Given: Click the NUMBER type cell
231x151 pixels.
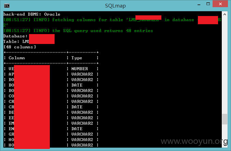Looking at the screenshot, I should coord(80,69).
